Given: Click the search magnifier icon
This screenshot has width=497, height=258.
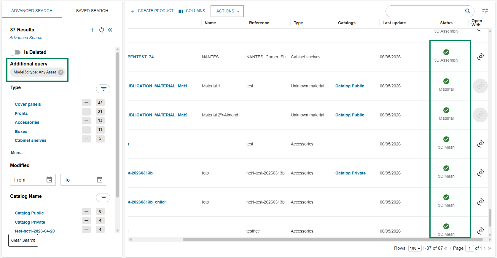Looking at the screenshot, I should (468, 11).
